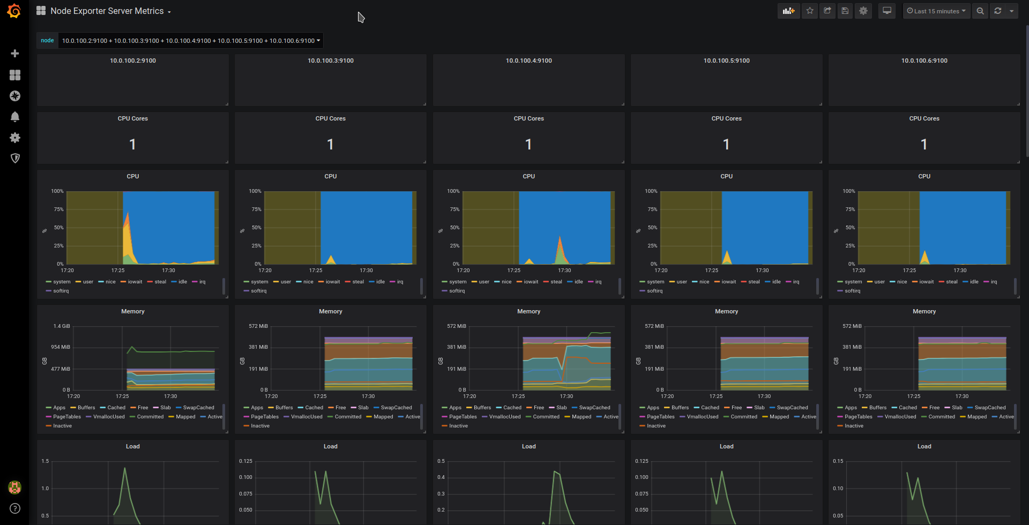Expand the refresh interval dropdown arrow

pos(1011,11)
